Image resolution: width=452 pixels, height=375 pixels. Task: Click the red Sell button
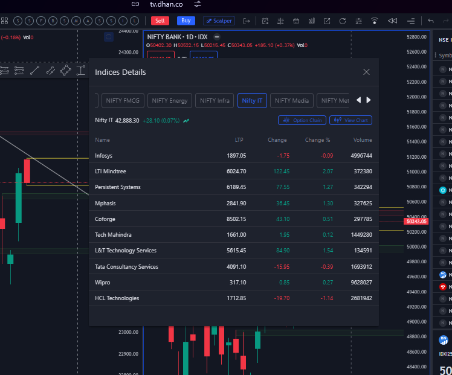pos(160,21)
